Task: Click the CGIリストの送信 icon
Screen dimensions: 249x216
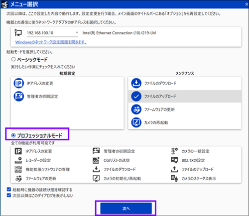Action: 96,160
